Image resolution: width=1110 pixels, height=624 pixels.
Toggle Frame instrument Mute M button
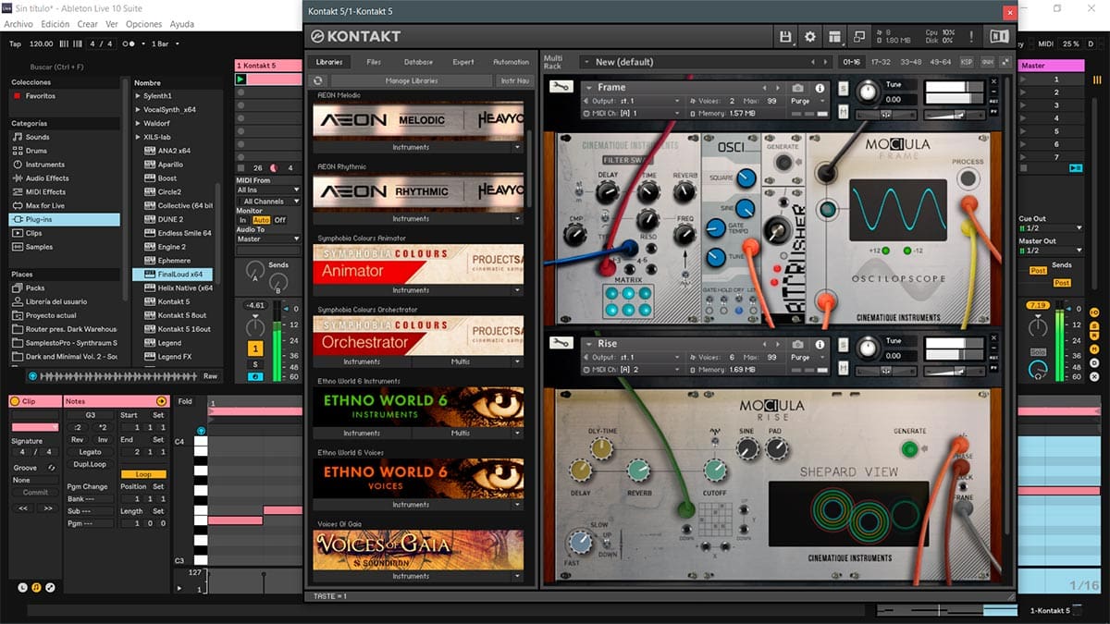[844, 112]
